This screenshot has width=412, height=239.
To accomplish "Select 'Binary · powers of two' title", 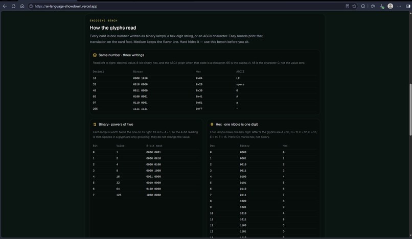I will pos(116,125).
